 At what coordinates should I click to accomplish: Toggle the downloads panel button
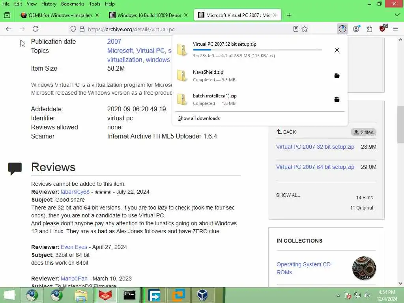(342, 29)
